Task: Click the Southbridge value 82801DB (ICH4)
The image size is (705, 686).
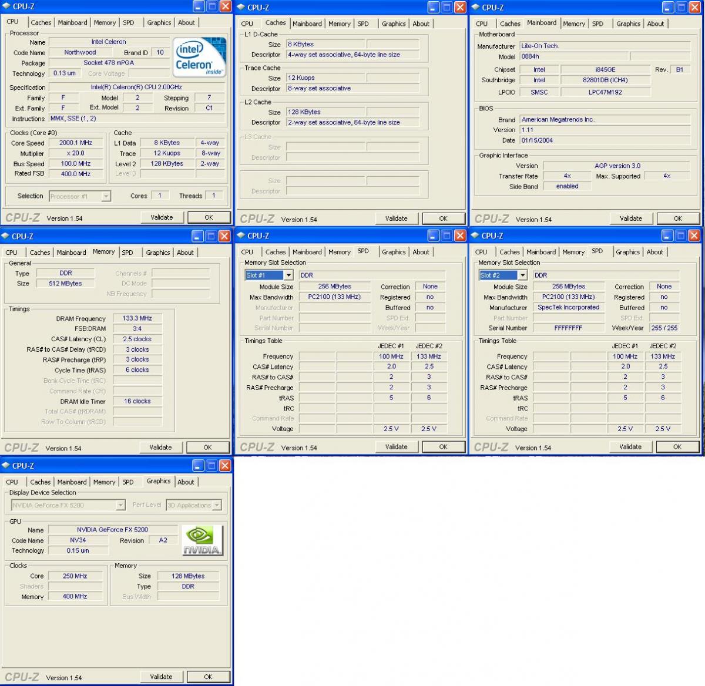Action: pyautogui.click(x=606, y=80)
